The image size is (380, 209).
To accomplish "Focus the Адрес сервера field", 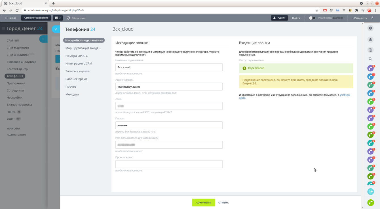I will click(169, 86).
